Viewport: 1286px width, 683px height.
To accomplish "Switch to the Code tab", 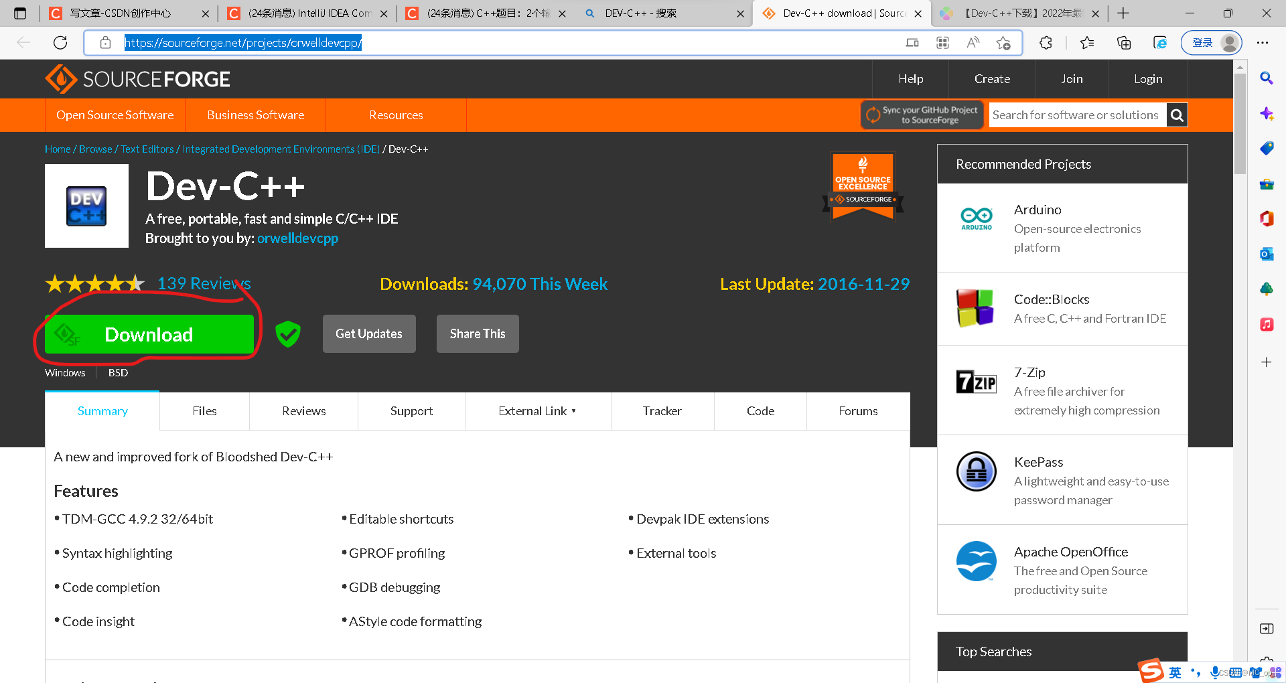I will pos(760,411).
